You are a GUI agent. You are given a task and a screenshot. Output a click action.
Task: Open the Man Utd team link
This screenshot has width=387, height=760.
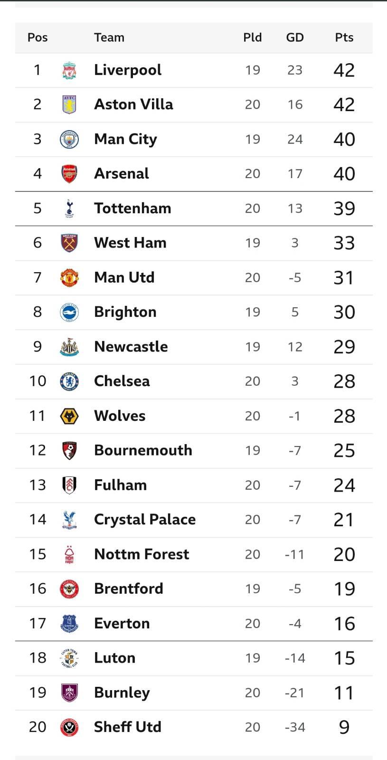(124, 277)
